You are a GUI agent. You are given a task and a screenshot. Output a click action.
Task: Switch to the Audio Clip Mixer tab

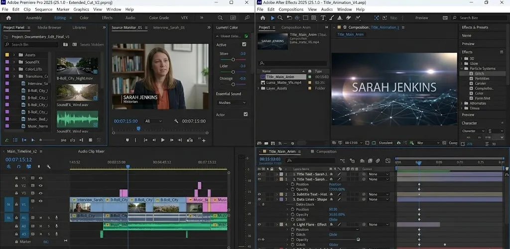pos(91,151)
